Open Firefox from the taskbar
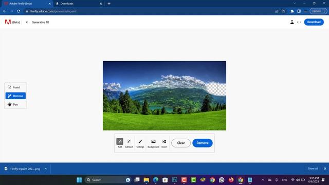 click(x=231, y=180)
